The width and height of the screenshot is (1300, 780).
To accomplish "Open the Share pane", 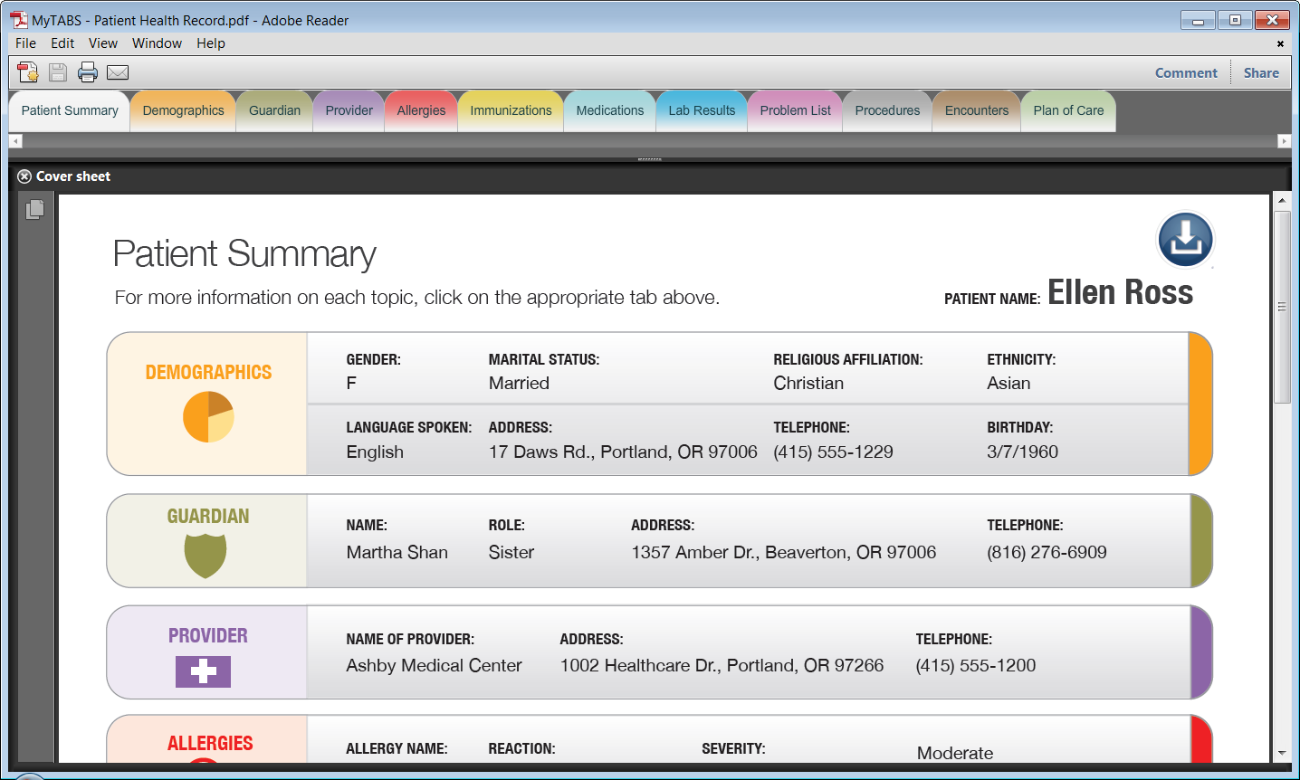I will tap(1261, 73).
